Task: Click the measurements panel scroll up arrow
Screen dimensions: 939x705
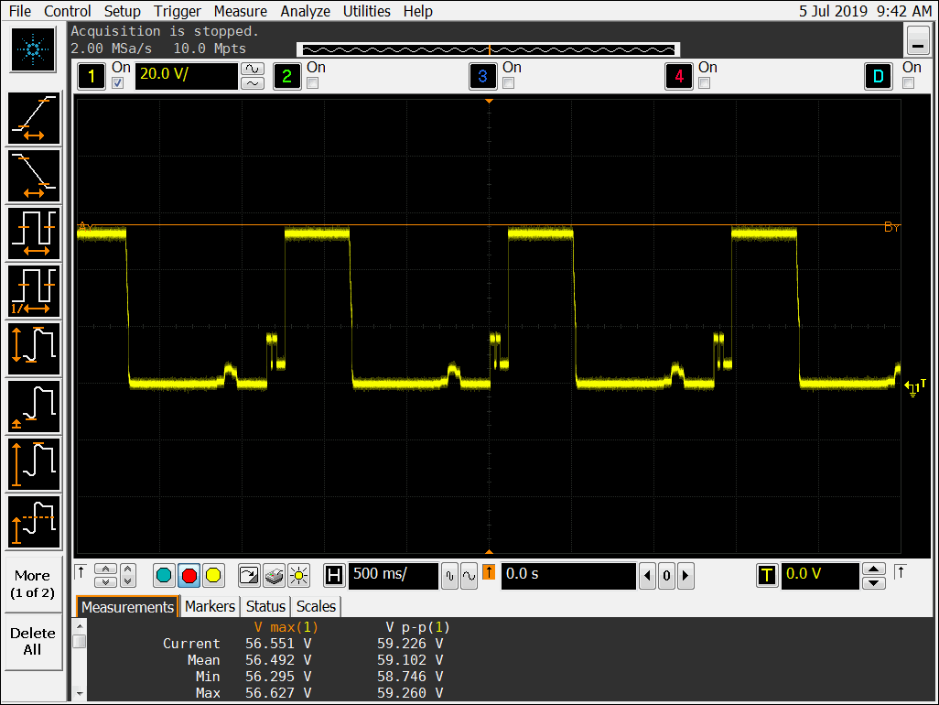Action: pos(79,626)
